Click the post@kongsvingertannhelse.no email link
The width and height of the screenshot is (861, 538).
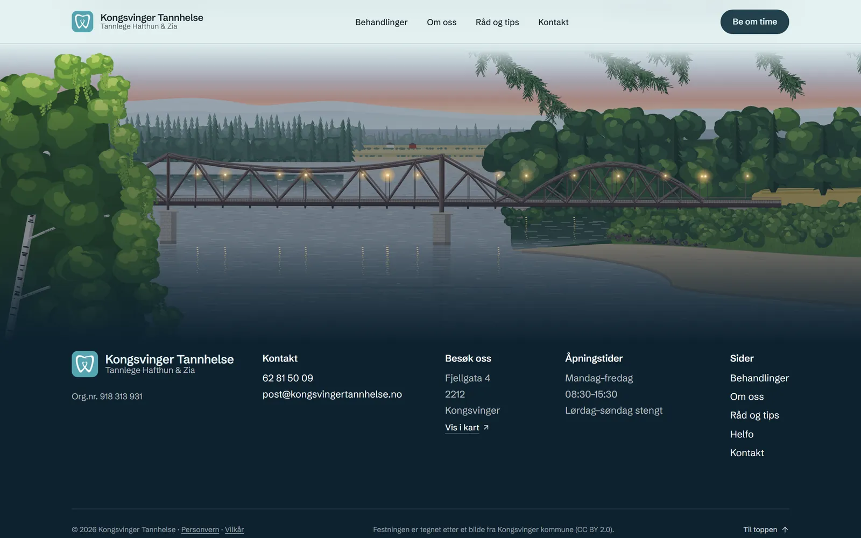(x=332, y=394)
